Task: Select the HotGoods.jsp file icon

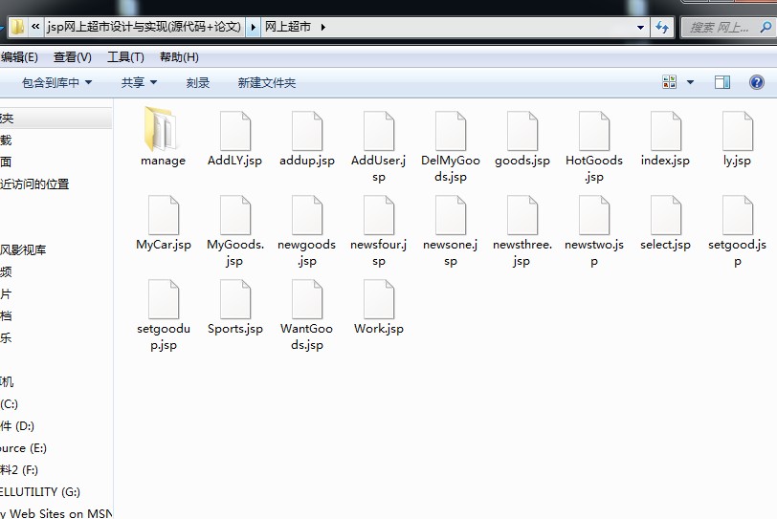Action: [x=594, y=131]
